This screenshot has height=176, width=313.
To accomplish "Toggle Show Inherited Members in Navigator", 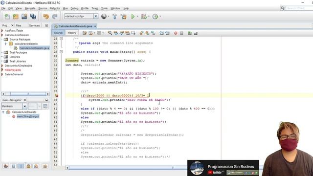I will click(5, 166).
